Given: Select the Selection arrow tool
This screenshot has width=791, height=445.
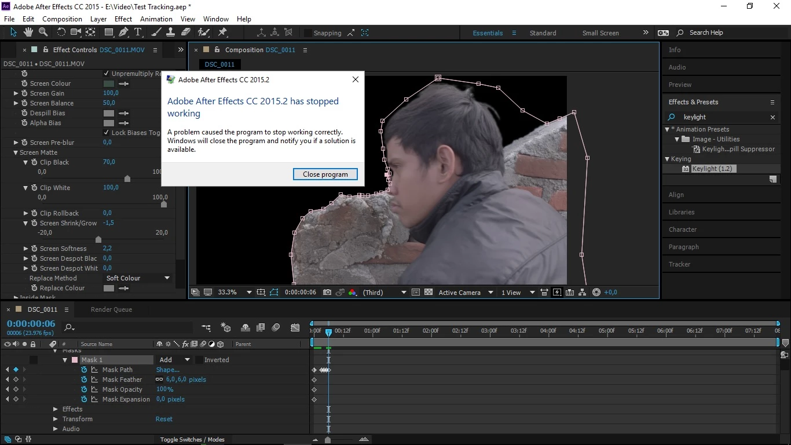Looking at the screenshot, I should pyautogui.click(x=14, y=32).
